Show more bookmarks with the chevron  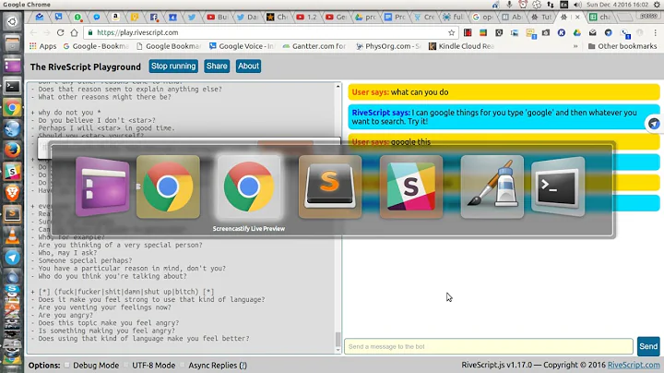coord(575,46)
